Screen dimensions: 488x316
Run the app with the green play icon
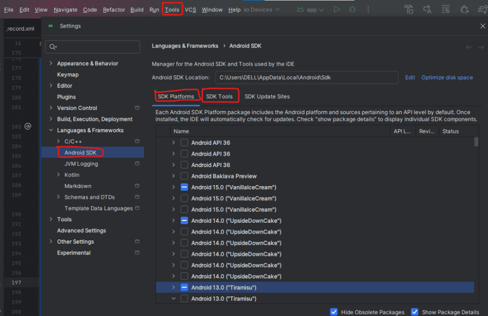[x=337, y=9]
